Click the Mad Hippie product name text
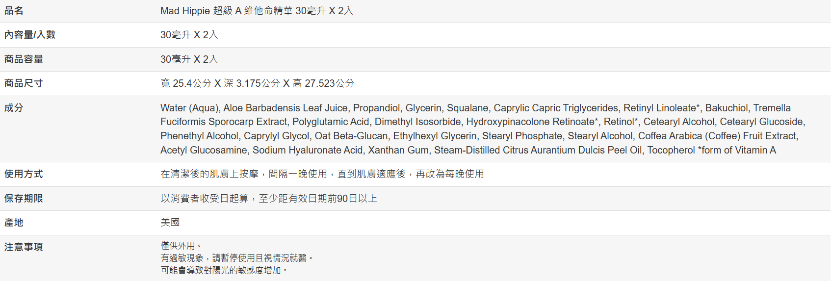The height and width of the screenshot is (281, 831). point(257,11)
